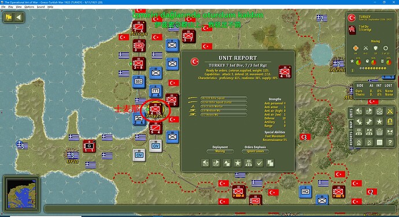
Task: Click the next unit icon in Unit Report
Action: pos(216,163)
